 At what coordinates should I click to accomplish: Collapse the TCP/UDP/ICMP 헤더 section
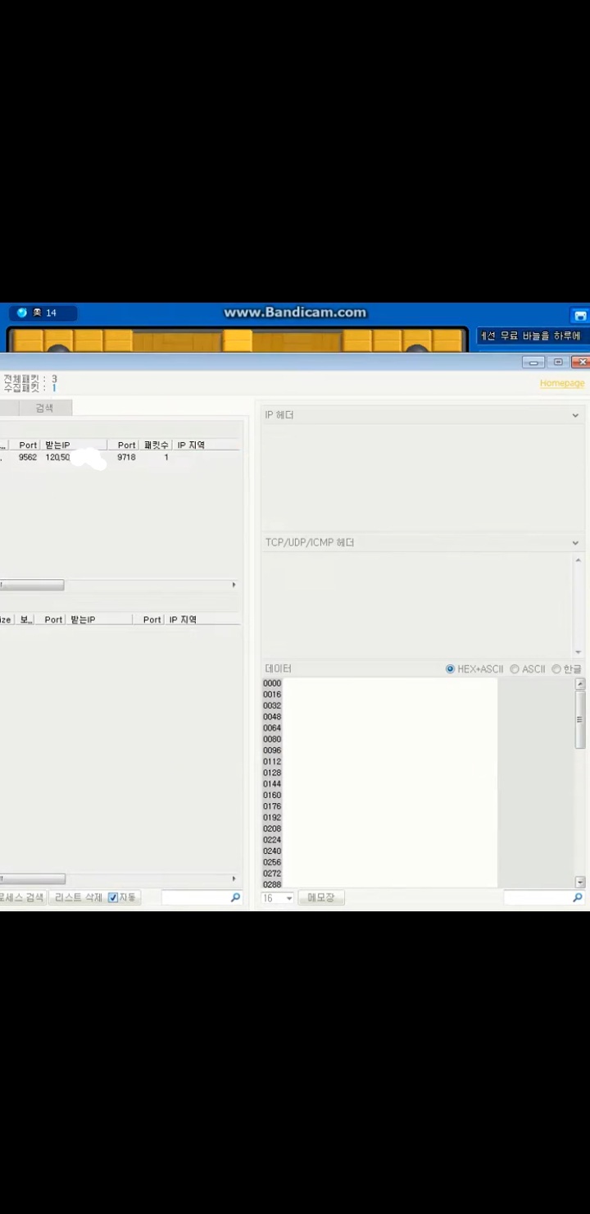click(x=575, y=543)
